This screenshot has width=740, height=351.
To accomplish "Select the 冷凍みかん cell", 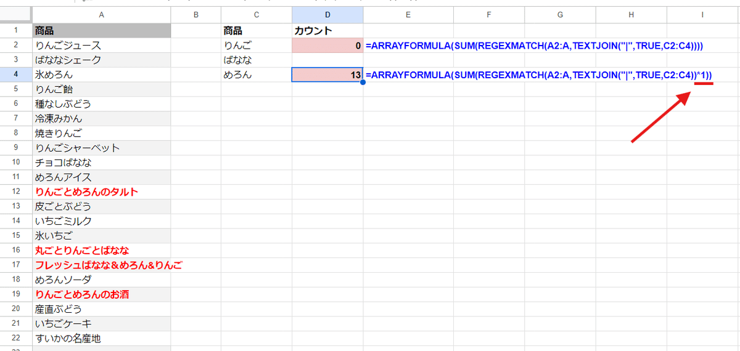I will pyautogui.click(x=102, y=119).
